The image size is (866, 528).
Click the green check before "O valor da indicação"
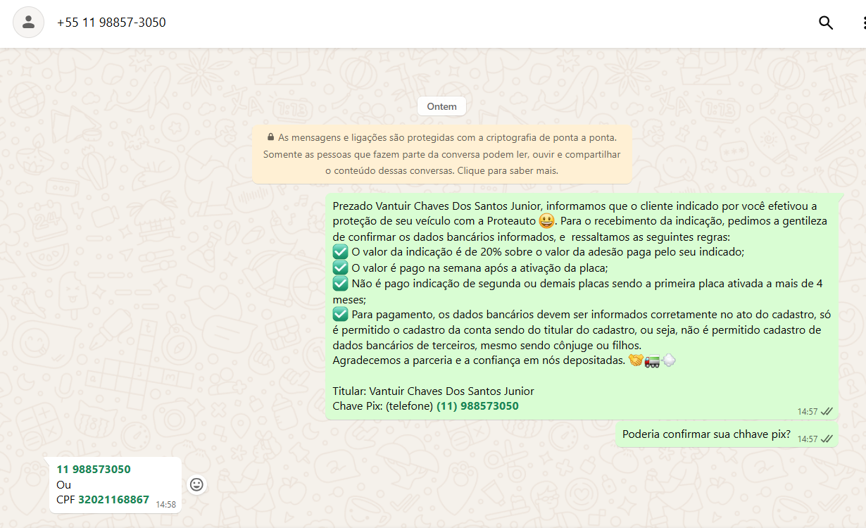(341, 252)
